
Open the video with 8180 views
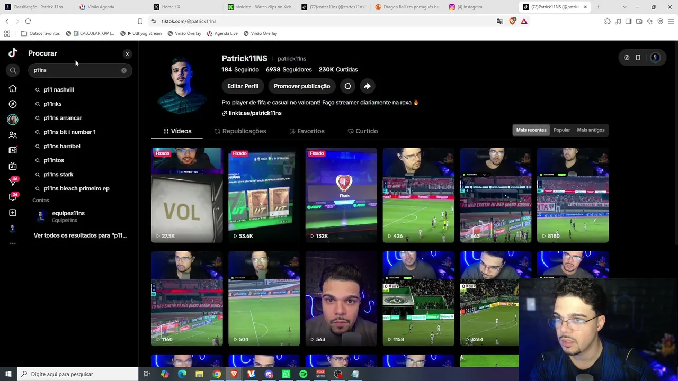[x=573, y=195]
